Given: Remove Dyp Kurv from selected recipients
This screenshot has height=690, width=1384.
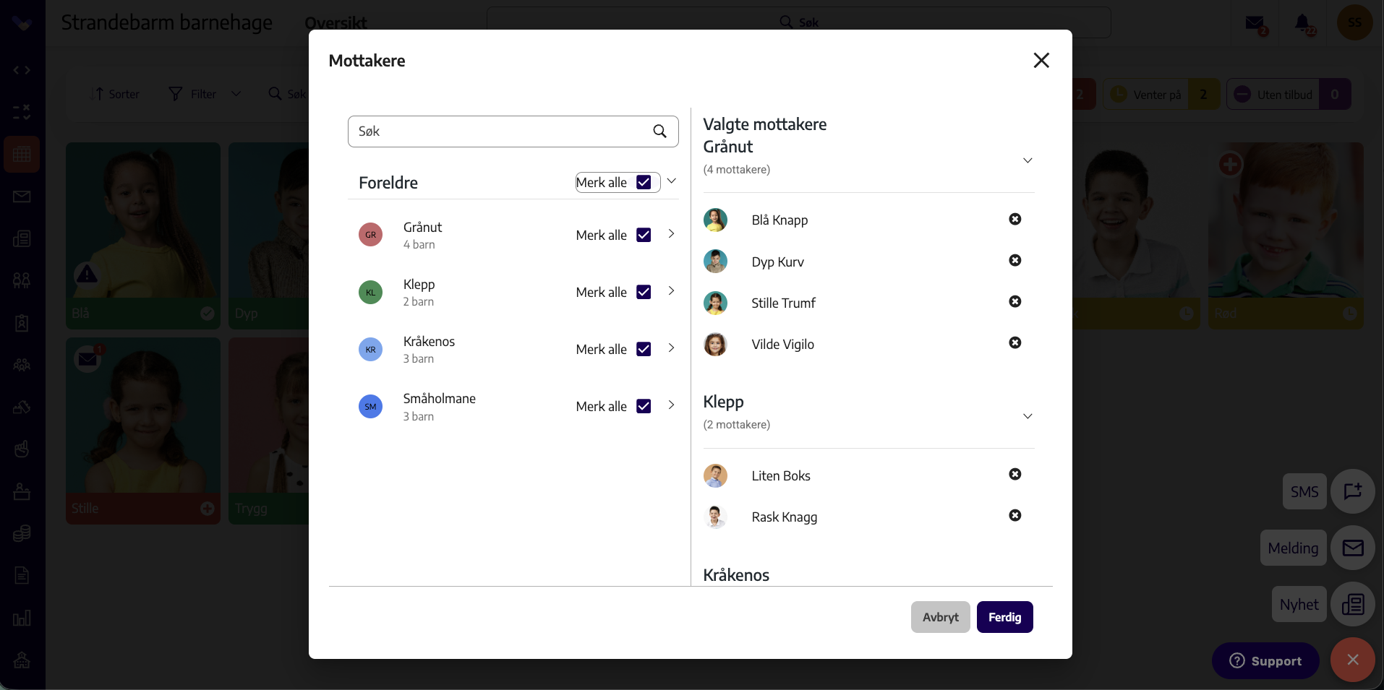Looking at the screenshot, I should (x=1015, y=260).
